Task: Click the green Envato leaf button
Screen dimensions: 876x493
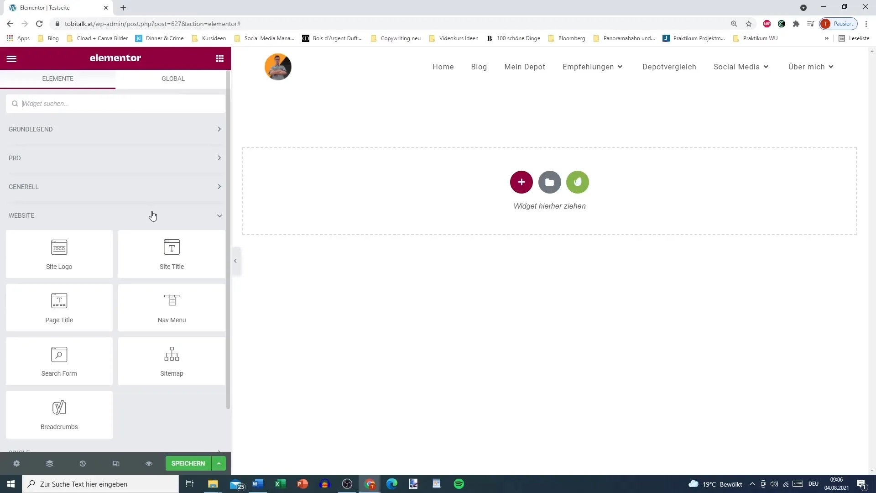Action: click(578, 182)
